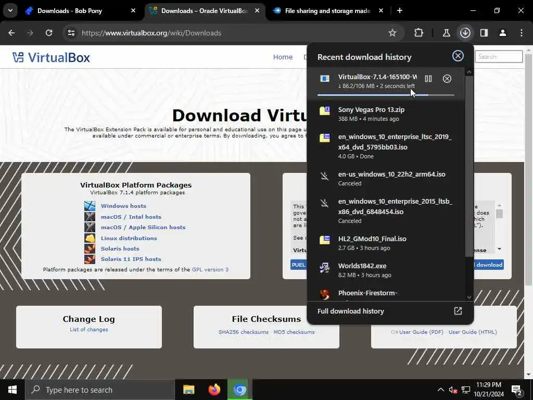Click the ltsc_2019 iso file icon

point(325,137)
